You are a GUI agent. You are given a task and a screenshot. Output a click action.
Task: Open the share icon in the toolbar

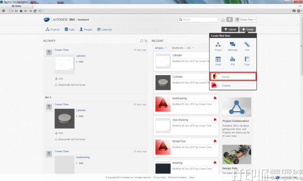pos(40,11)
